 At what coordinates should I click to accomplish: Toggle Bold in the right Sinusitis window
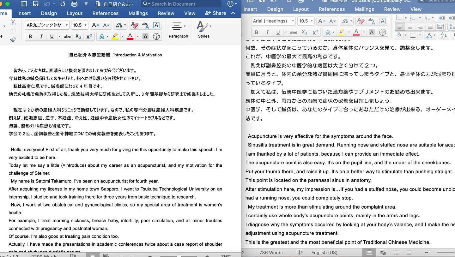point(257,32)
